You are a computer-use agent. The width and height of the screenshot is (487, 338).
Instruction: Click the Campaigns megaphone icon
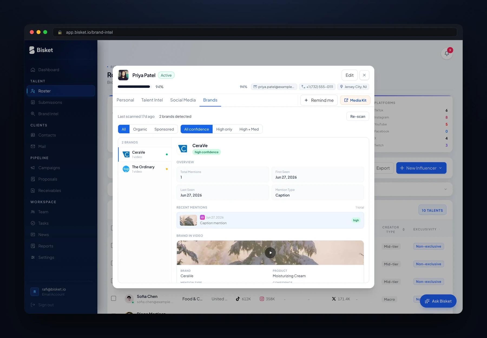(x=33, y=168)
